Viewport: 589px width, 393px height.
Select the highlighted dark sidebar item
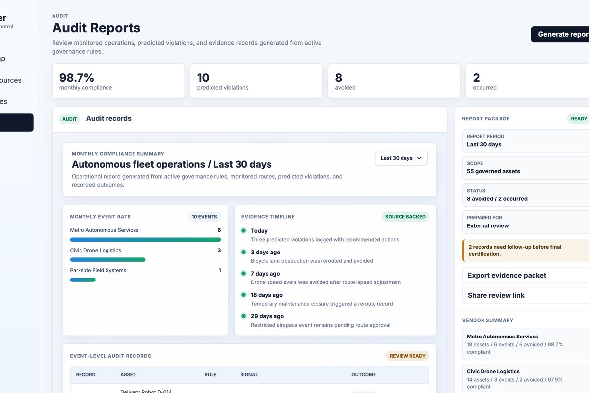(x=17, y=123)
